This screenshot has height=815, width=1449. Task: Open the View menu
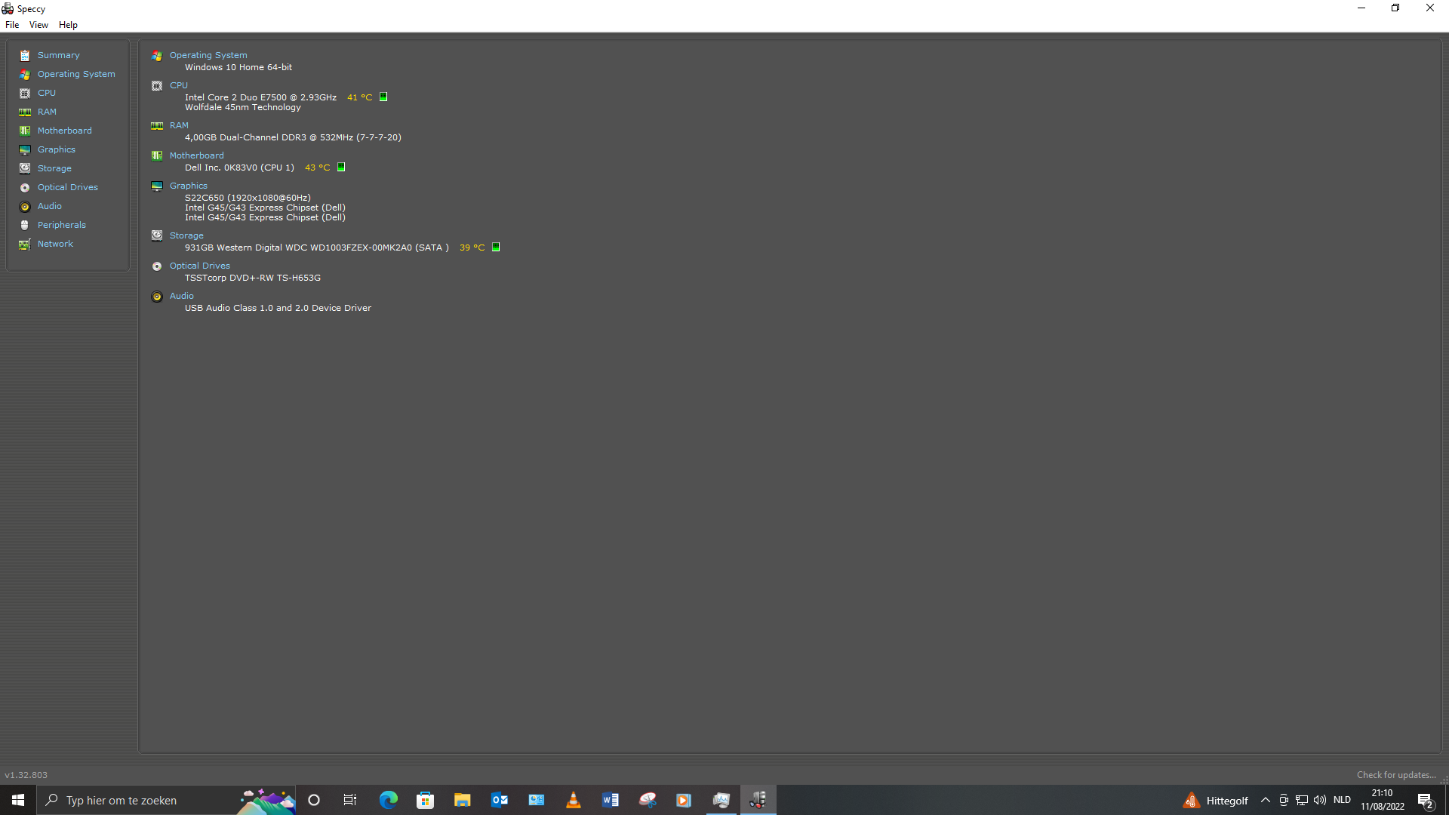(38, 25)
